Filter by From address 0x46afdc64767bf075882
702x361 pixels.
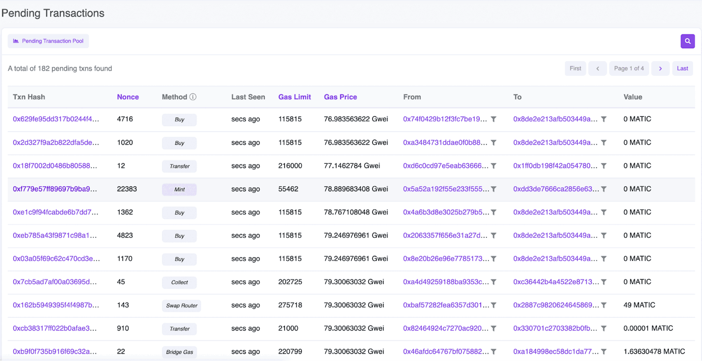[494, 352]
